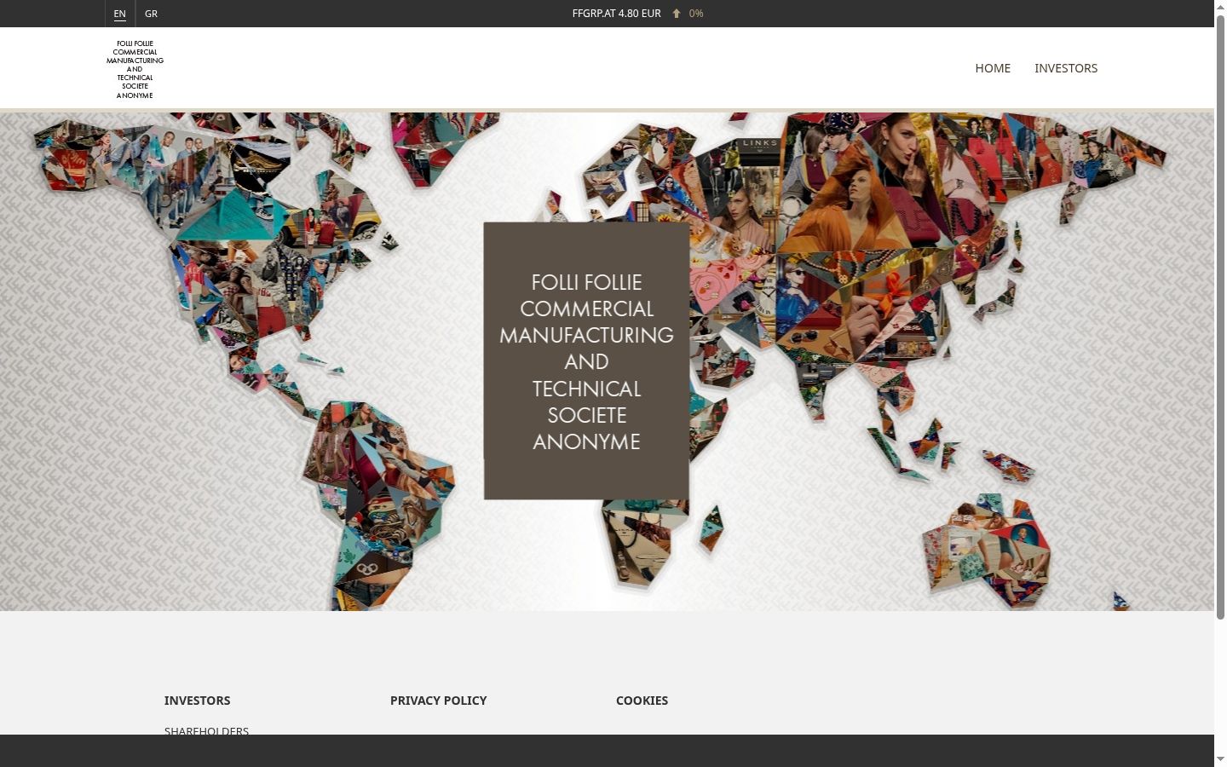1227x767 pixels.
Task: Click the scrollbar down arrow
Action: [1220, 758]
